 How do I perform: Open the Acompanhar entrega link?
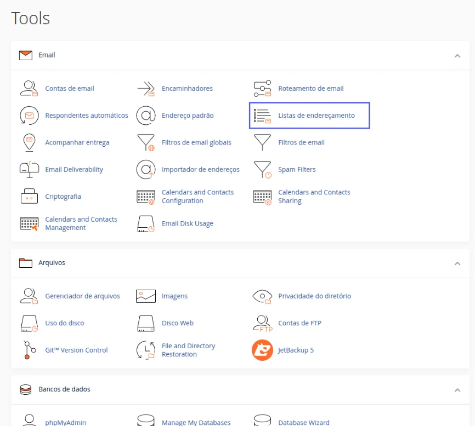point(77,143)
